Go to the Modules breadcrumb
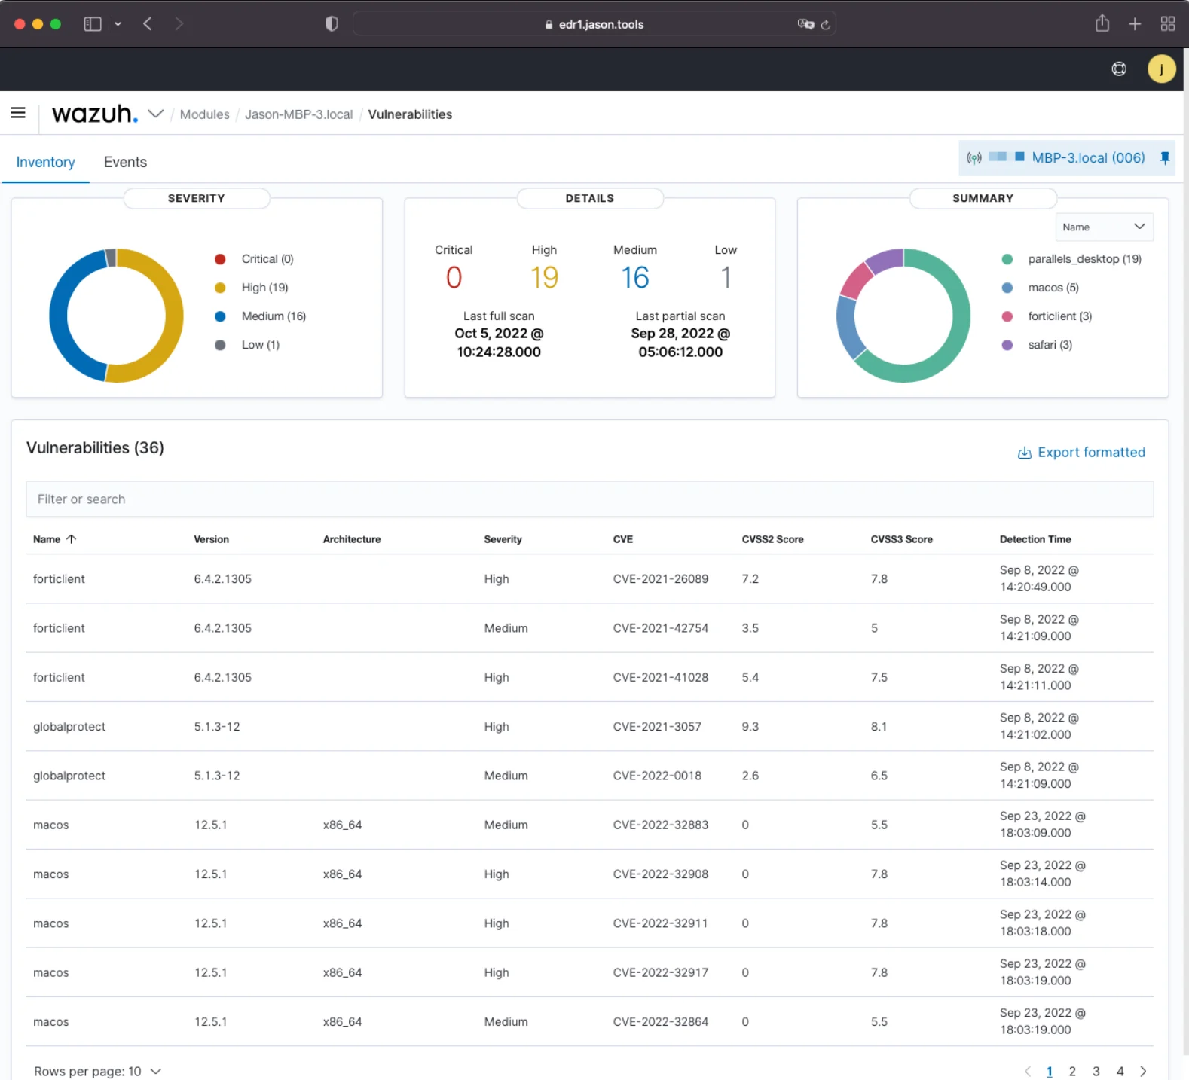Image resolution: width=1189 pixels, height=1080 pixels. pos(205,114)
